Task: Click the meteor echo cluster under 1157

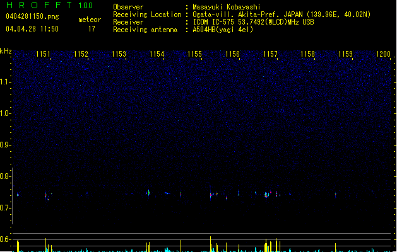Action: [x=266, y=195]
